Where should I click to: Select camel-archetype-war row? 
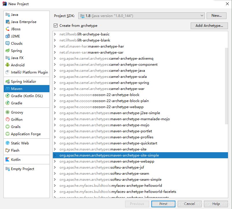pyautogui.click(x=140, y=89)
